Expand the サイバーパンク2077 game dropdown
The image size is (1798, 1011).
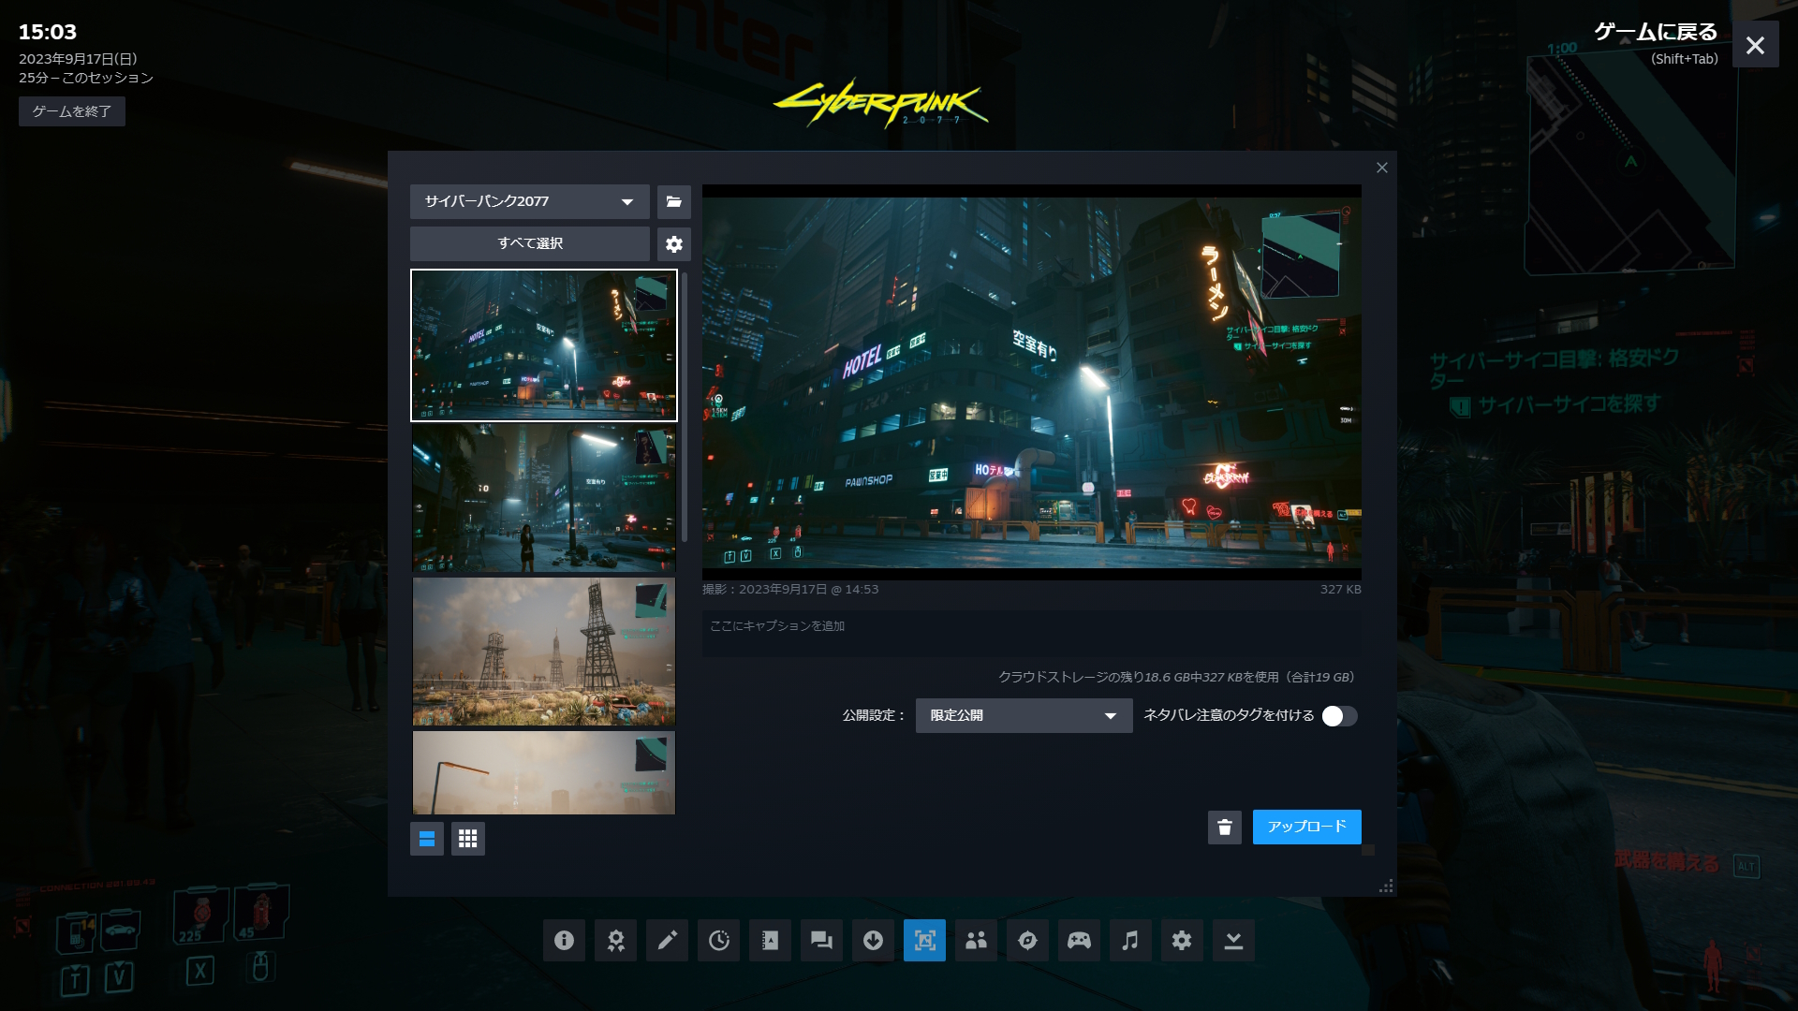(529, 201)
